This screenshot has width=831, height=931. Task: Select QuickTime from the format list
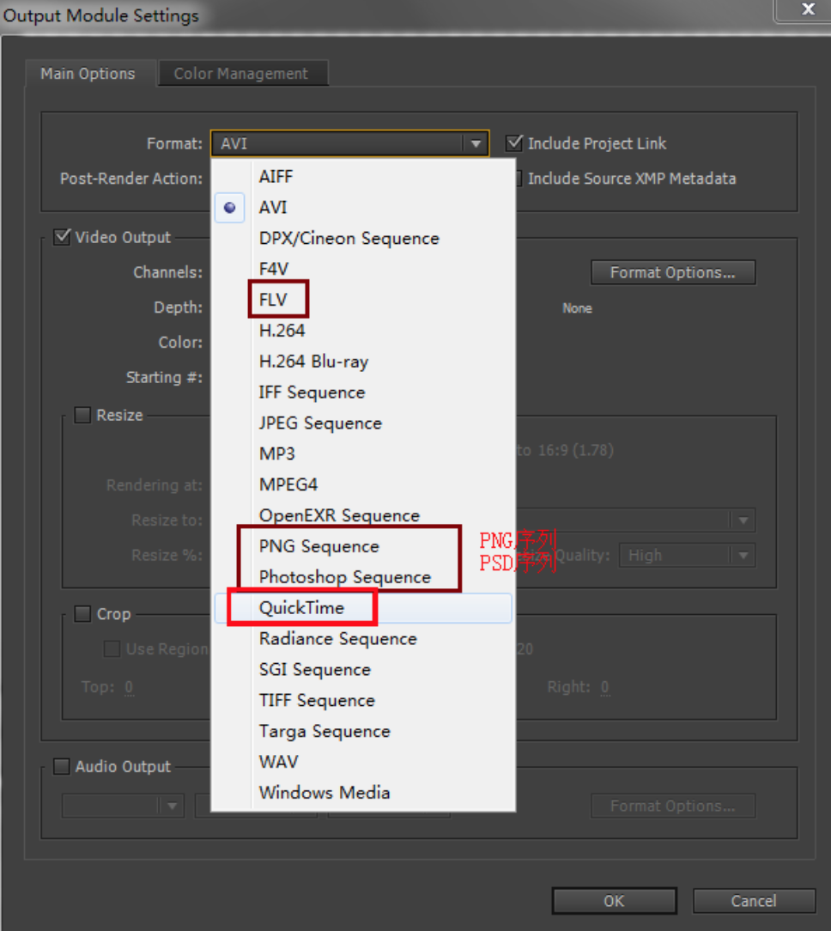point(301,608)
